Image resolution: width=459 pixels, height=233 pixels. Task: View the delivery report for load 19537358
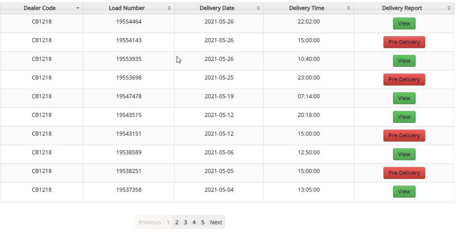[404, 192]
